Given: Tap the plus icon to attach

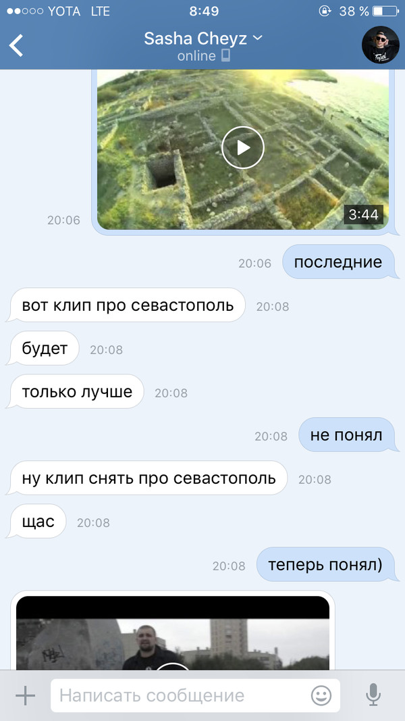Looking at the screenshot, I should [25, 696].
